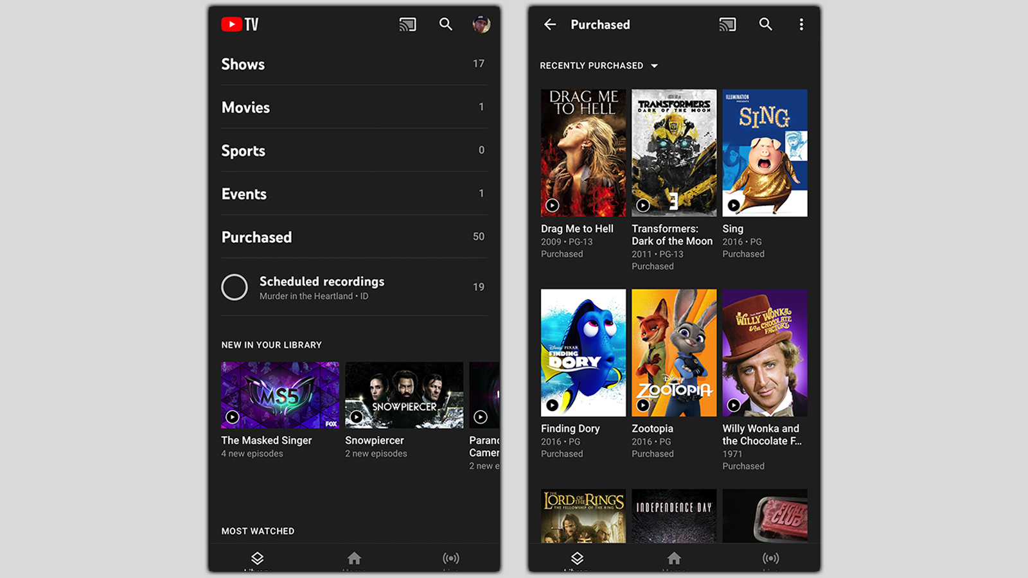
Task: Click 'Transformers: Dark of the Moon' title
Action: point(672,234)
